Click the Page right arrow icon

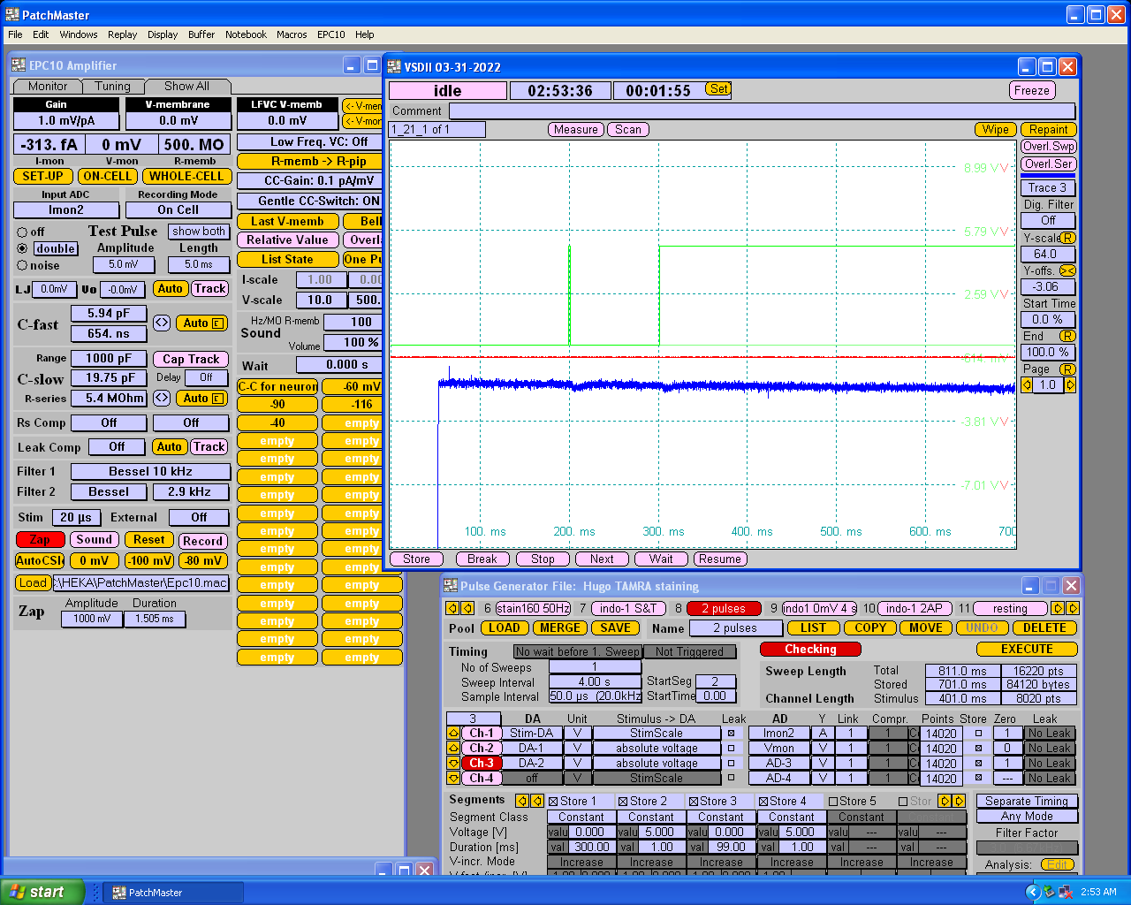pos(1070,385)
